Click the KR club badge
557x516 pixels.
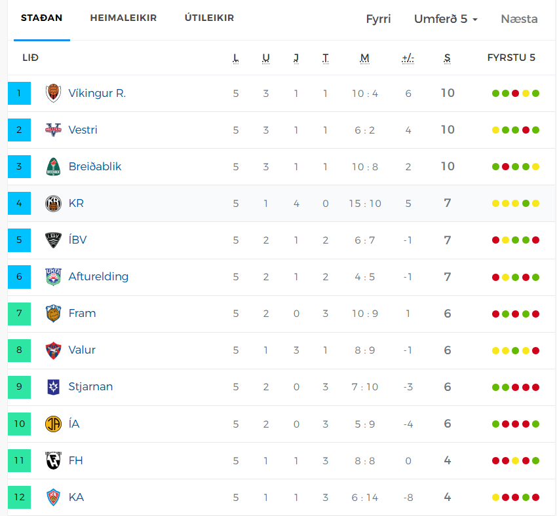coord(53,204)
